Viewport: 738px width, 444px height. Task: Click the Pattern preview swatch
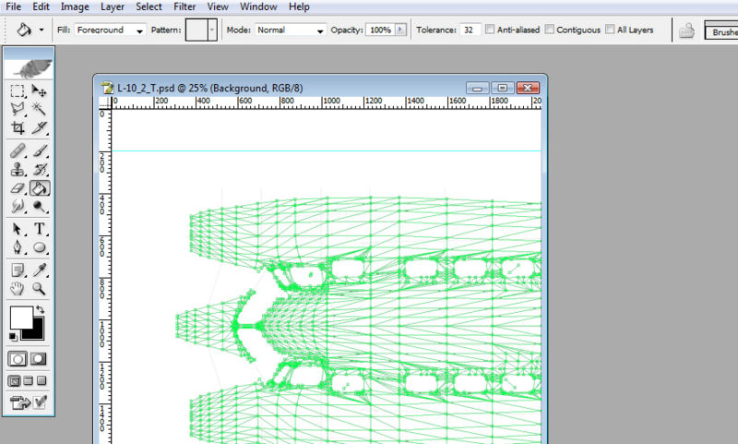[196, 30]
